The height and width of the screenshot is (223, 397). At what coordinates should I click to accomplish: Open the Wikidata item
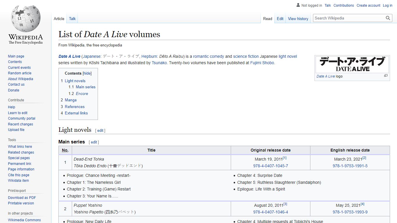pyautogui.click(x=18, y=181)
